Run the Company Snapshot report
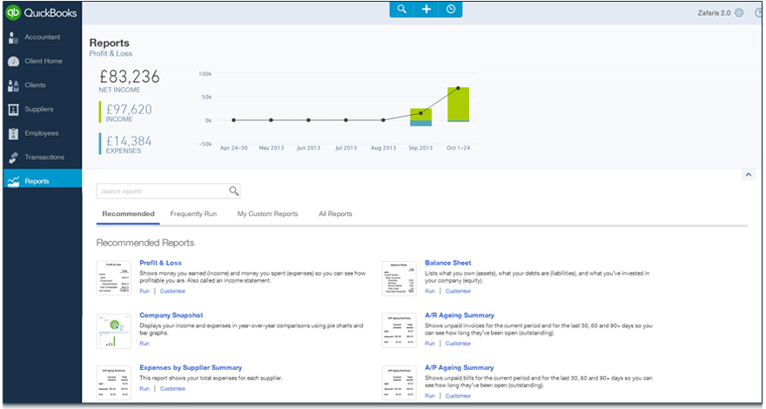The image size is (766, 409). tap(144, 343)
